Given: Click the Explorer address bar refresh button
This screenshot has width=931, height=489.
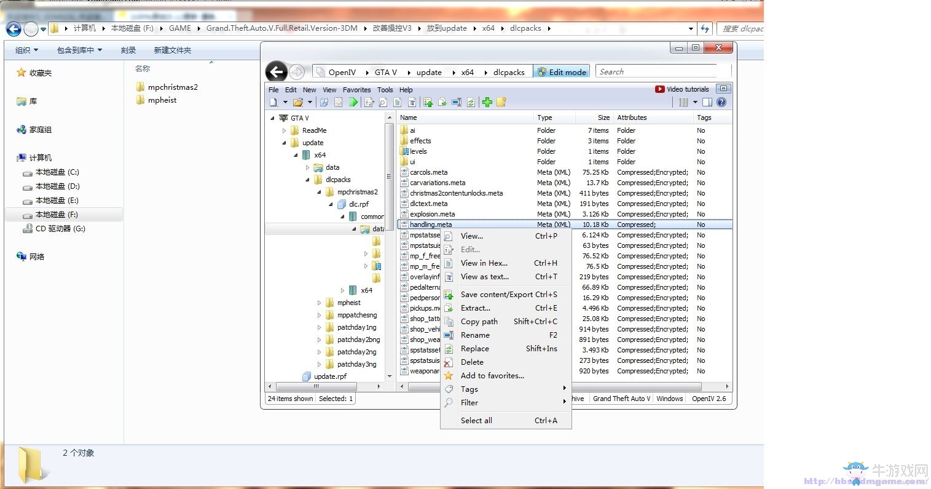Looking at the screenshot, I should click(x=705, y=28).
